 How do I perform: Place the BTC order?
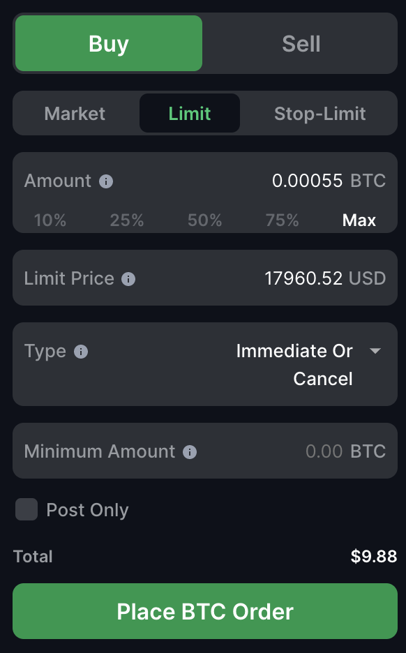click(x=205, y=611)
